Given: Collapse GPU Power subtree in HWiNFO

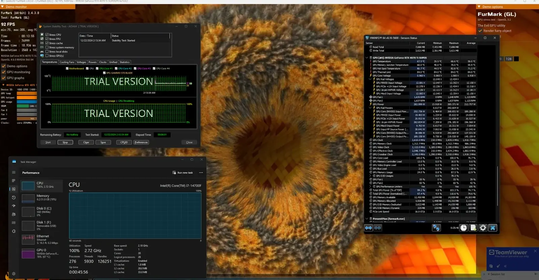Looking at the screenshot, I should 370,108.
